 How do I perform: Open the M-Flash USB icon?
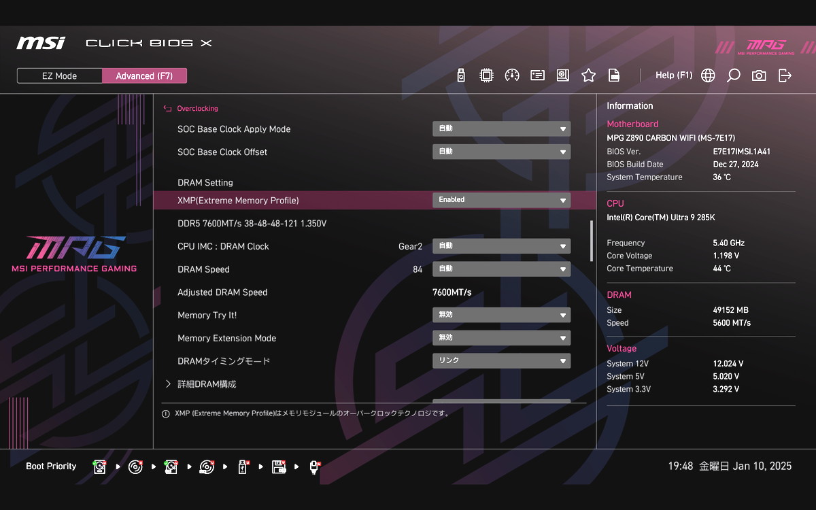point(461,75)
